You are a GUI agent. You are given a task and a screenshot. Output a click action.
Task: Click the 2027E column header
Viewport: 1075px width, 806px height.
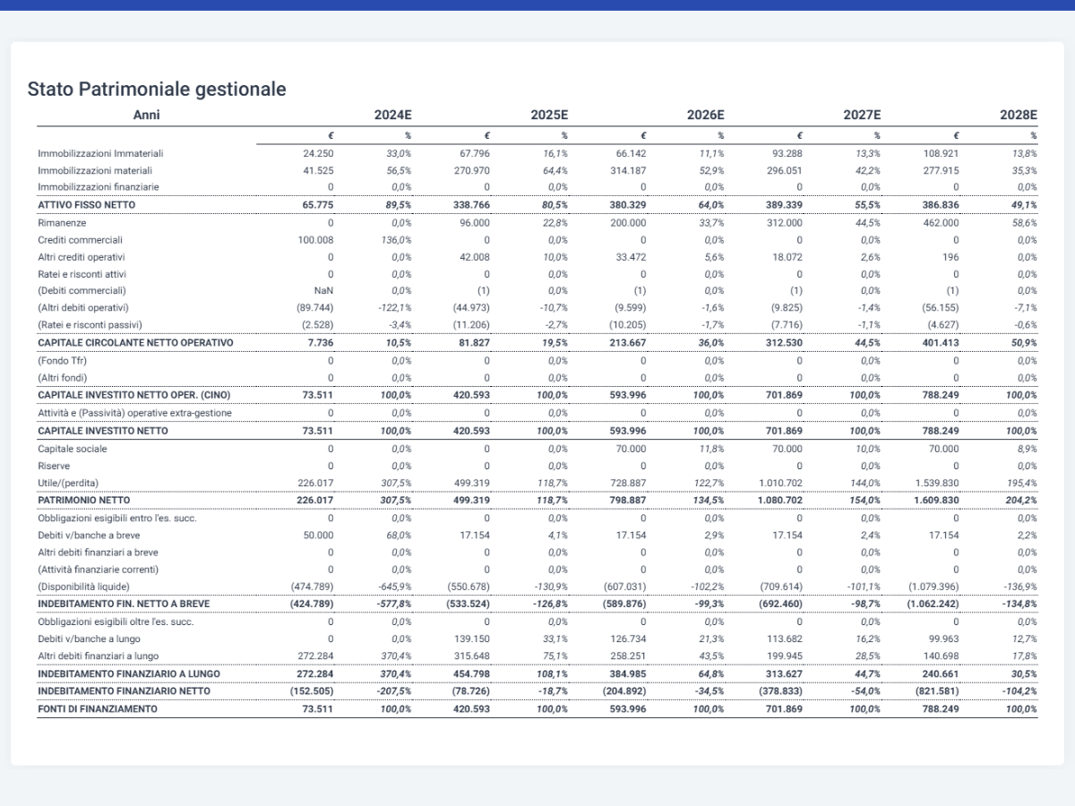click(x=862, y=115)
